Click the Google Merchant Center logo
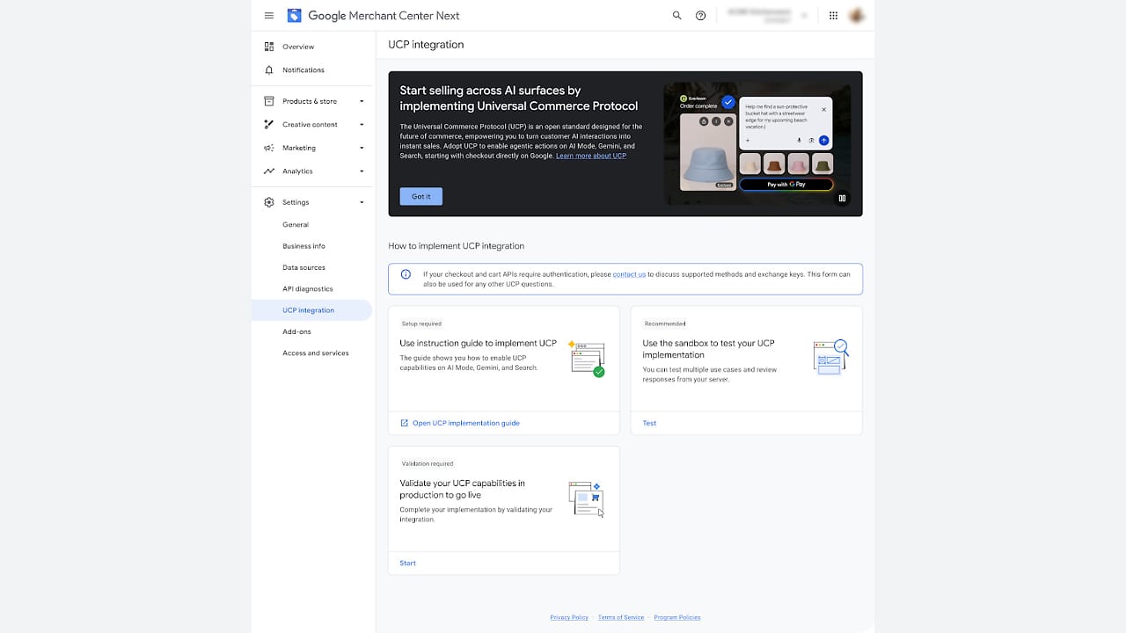This screenshot has width=1126, height=633. pos(295,16)
